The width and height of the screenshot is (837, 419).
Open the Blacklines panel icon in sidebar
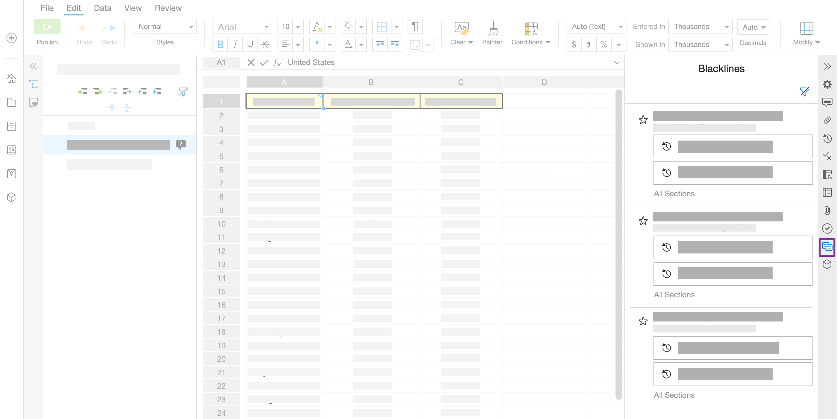827,247
